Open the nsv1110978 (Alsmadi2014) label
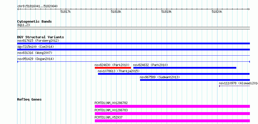The height and width of the screenshot is (124, 258). pyautogui.click(x=238, y=83)
